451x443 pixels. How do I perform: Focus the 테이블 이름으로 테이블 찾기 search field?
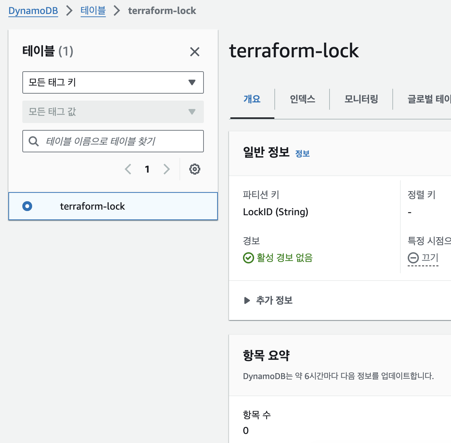pos(113,141)
